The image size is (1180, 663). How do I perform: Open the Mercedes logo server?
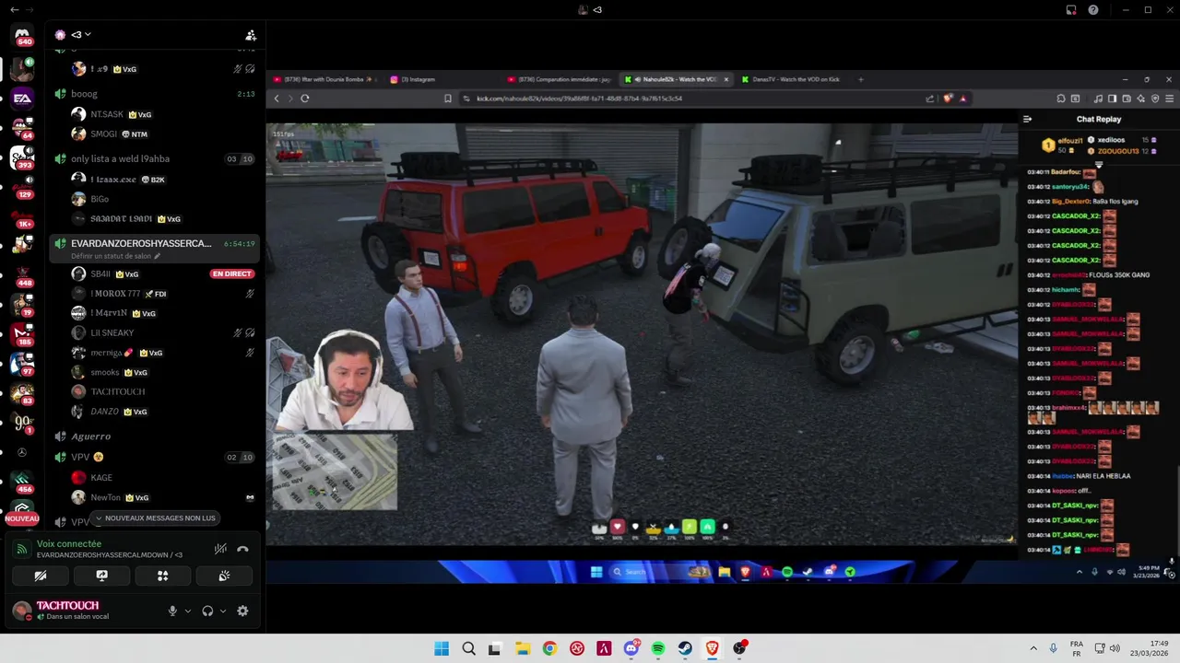point(22,452)
